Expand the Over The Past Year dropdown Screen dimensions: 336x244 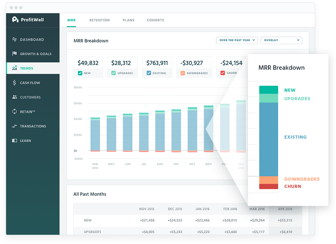point(237,40)
